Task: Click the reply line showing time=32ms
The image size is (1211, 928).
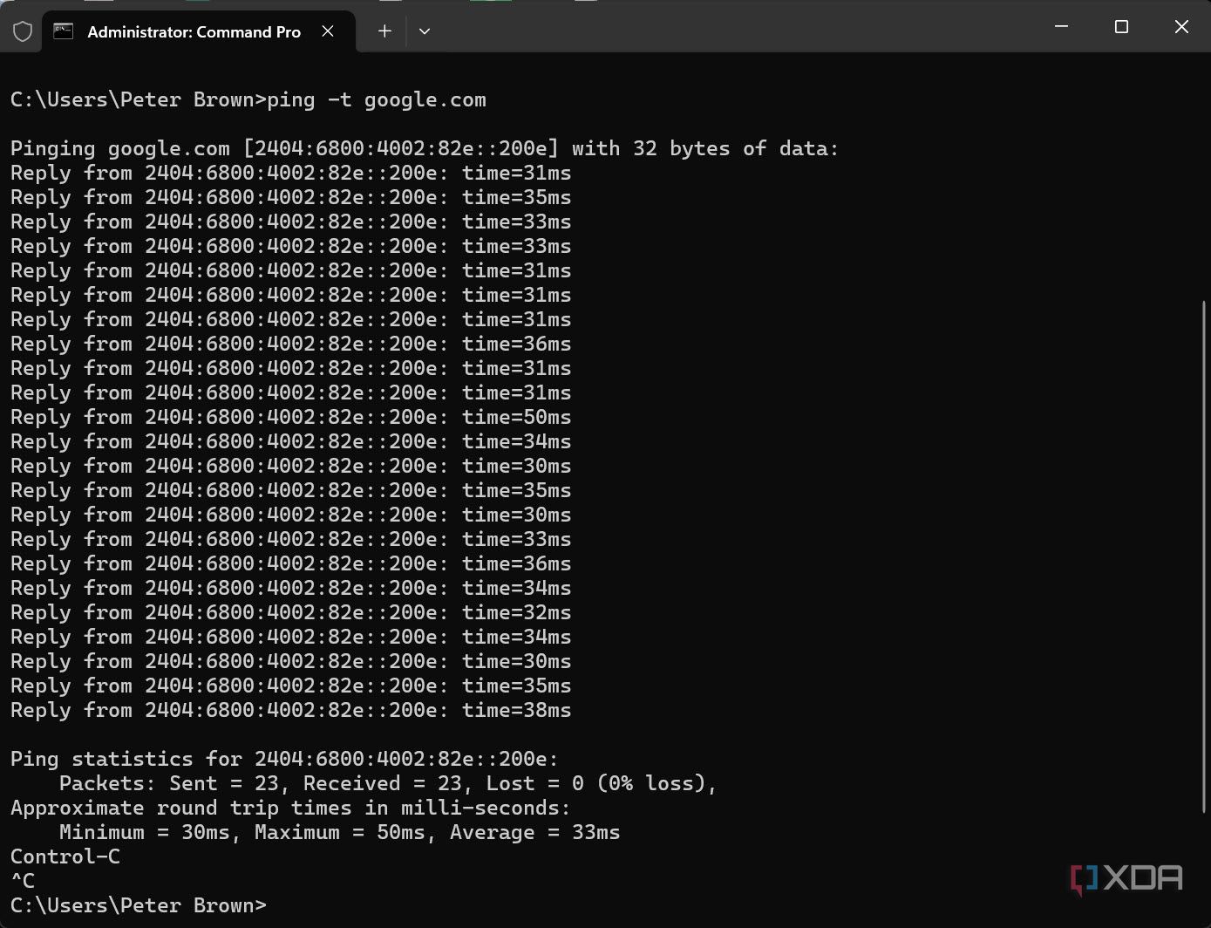Action: pyautogui.click(x=291, y=612)
